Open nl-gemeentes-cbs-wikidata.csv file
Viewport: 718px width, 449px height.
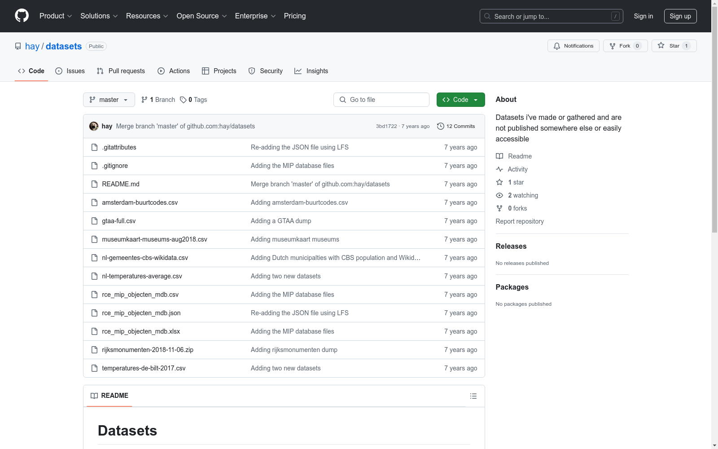pyautogui.click(x=145, y=258)
